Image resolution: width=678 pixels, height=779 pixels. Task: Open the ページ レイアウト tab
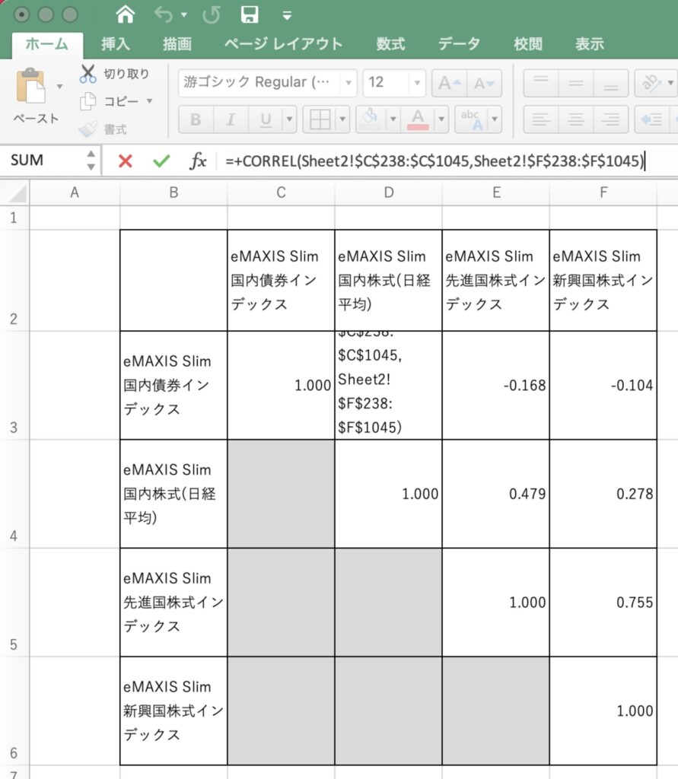click(283, 44)
